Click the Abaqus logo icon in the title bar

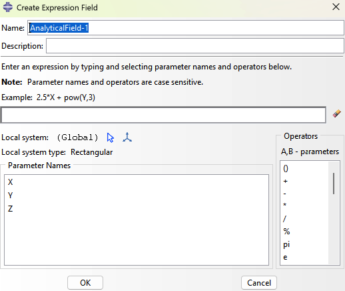(8, 7)
